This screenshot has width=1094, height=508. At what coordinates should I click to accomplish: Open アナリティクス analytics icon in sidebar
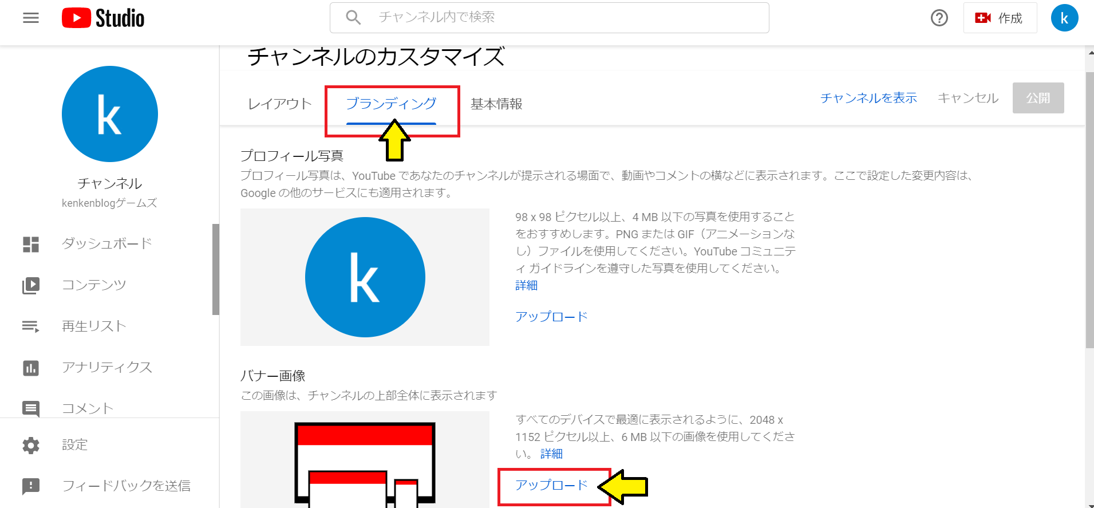(x=31, y=368)
